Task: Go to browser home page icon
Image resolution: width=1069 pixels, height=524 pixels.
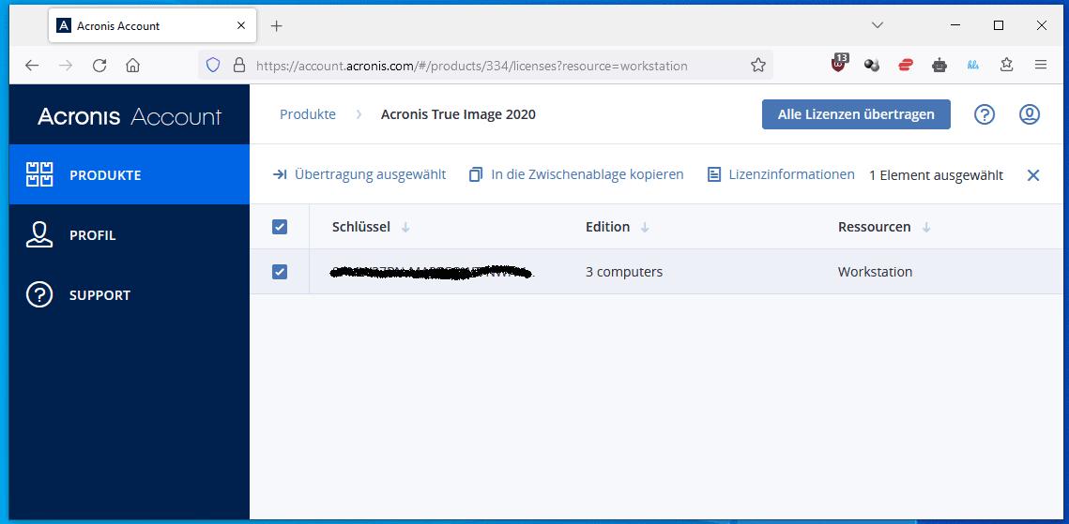Action: point(133,66)
